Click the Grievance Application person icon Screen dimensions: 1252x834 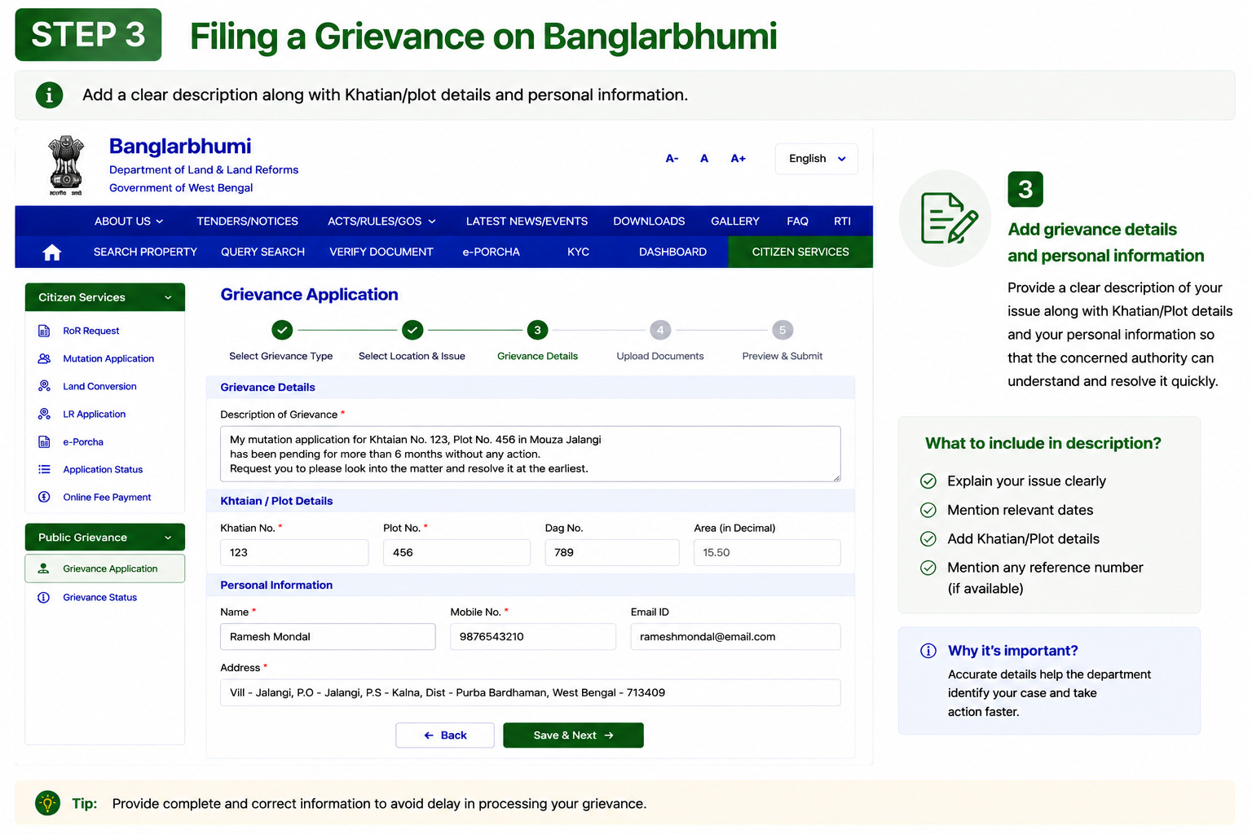[44, 568]
